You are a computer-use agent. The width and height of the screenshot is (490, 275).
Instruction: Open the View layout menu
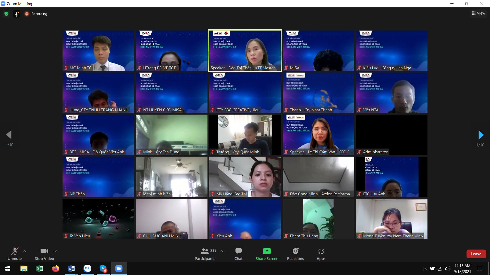tap(479, 13)
